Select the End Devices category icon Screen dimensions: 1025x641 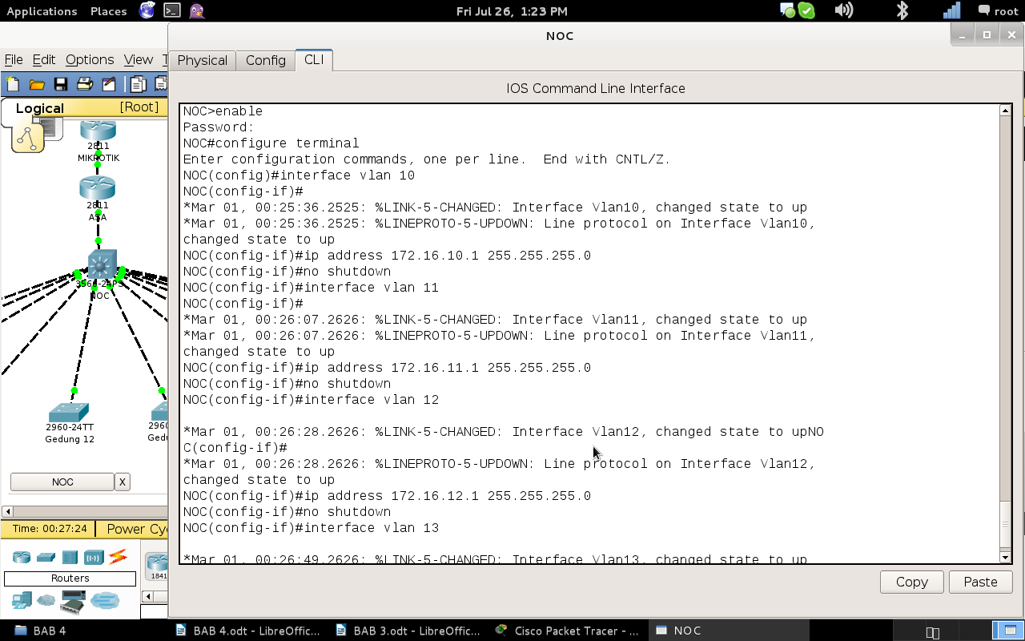point(22,600)
